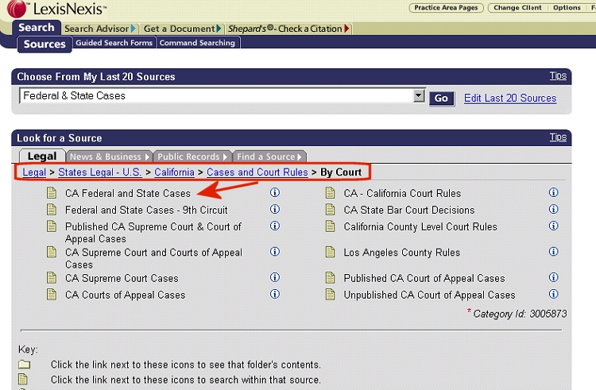Viewport: 596px width, 390px height.
Task: Open info icon for CA Federal and State Cases
Action: pyautogui.click(x=275, y=192)
